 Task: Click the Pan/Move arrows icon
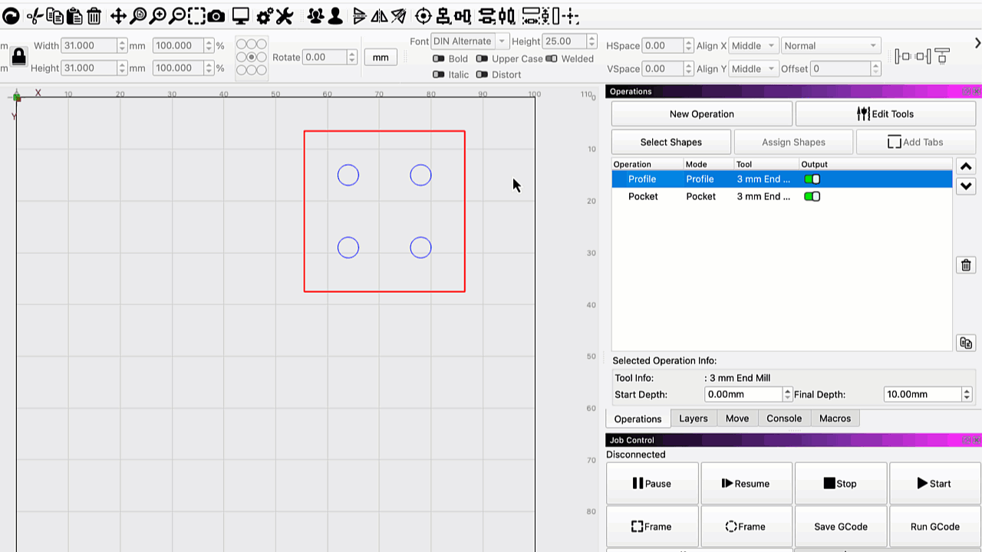(x=118, y=15)
